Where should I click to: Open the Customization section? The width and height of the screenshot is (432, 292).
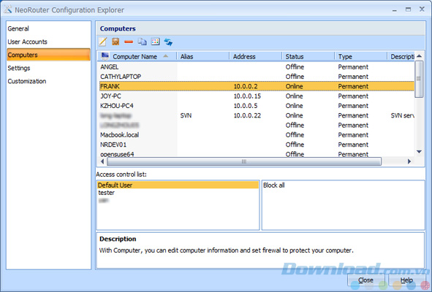tap(48, 81)
